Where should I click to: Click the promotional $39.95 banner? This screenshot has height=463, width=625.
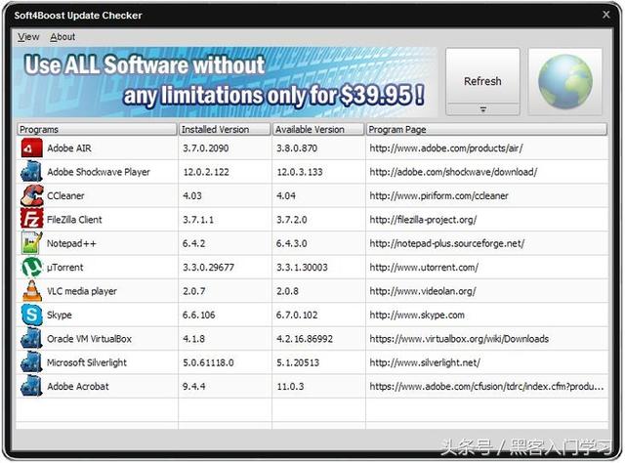[225, 82]
